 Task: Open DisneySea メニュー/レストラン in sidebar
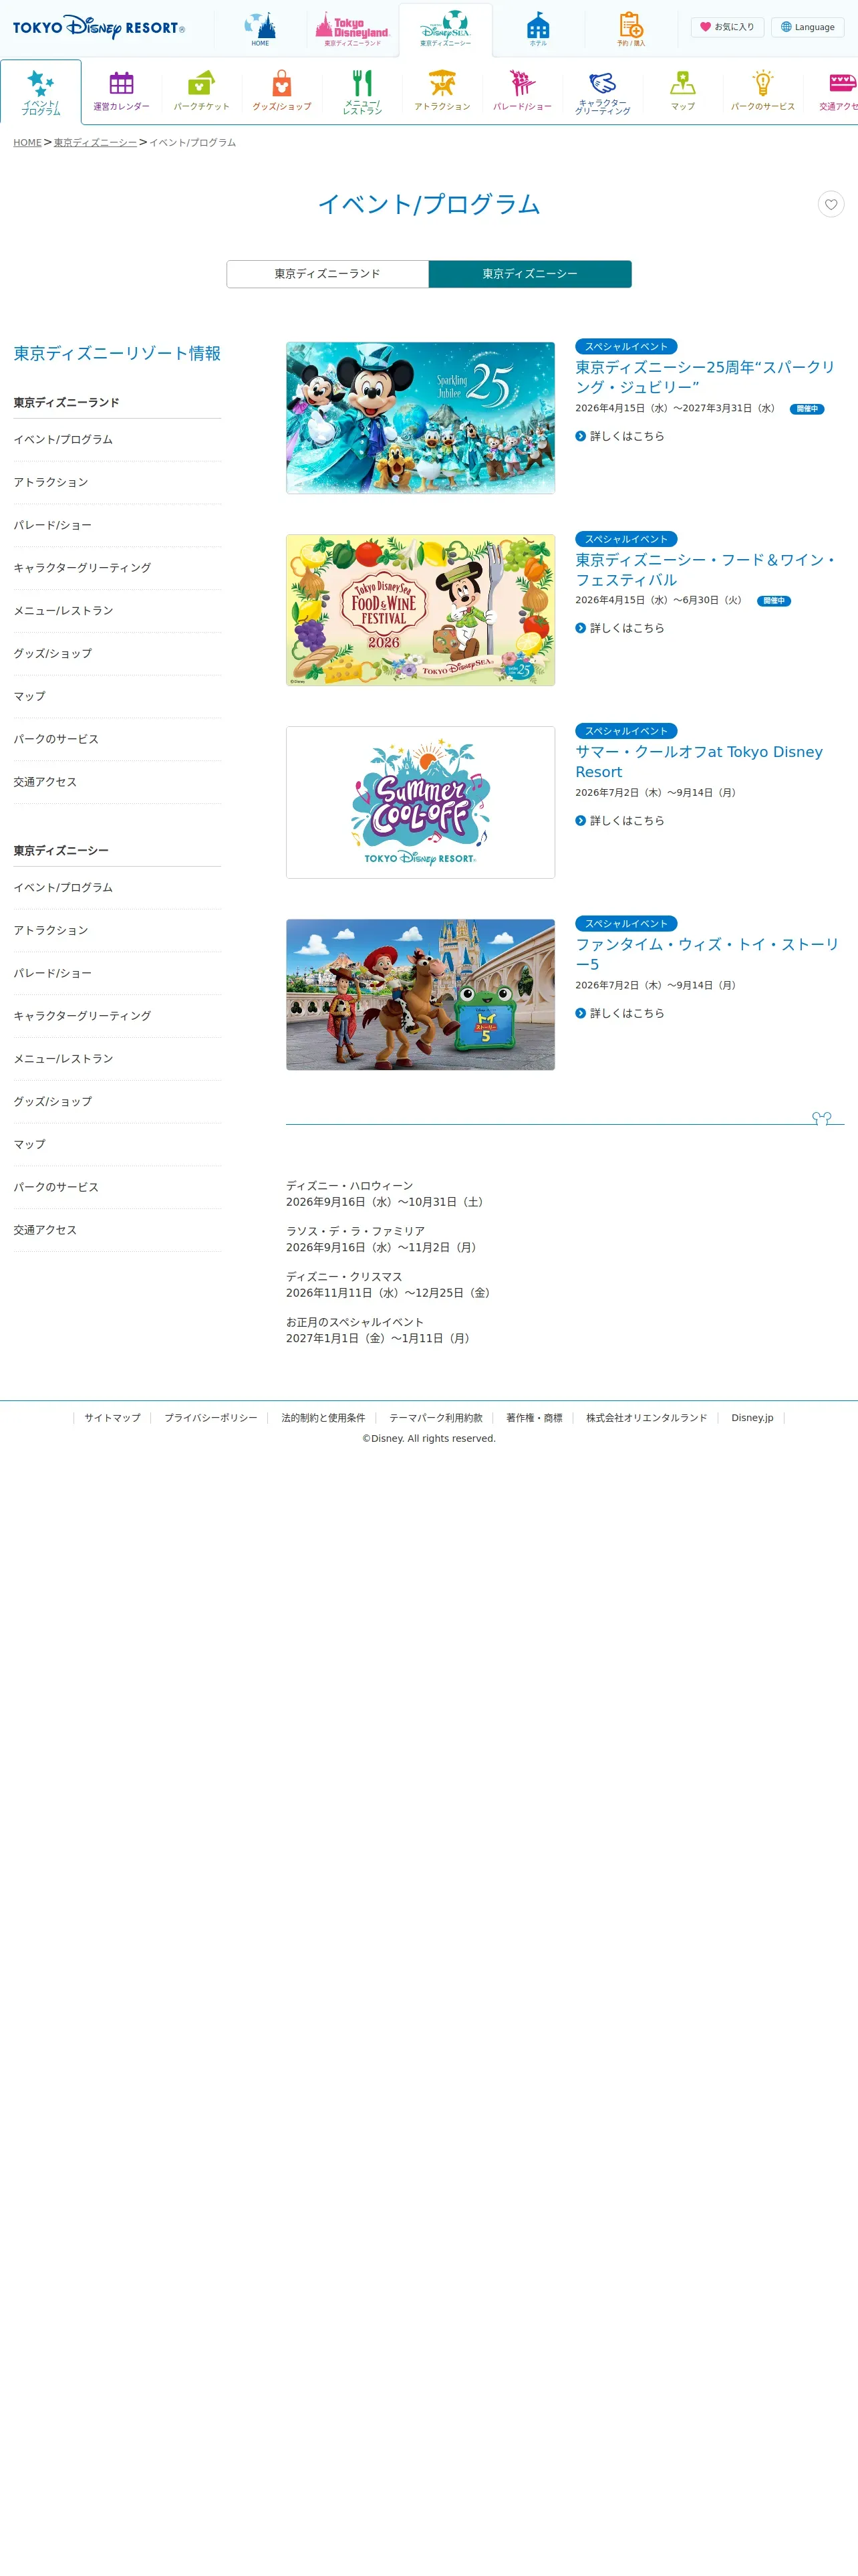[118, 1059]
